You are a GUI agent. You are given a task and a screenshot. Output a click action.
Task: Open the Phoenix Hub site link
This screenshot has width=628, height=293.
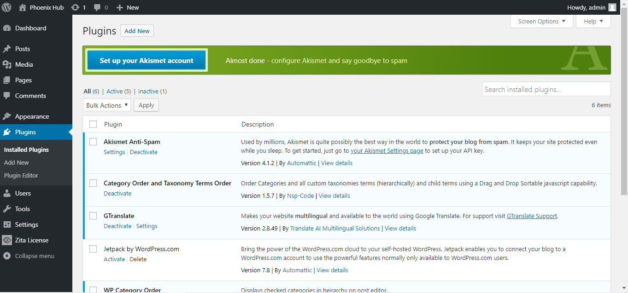[47, 7]
